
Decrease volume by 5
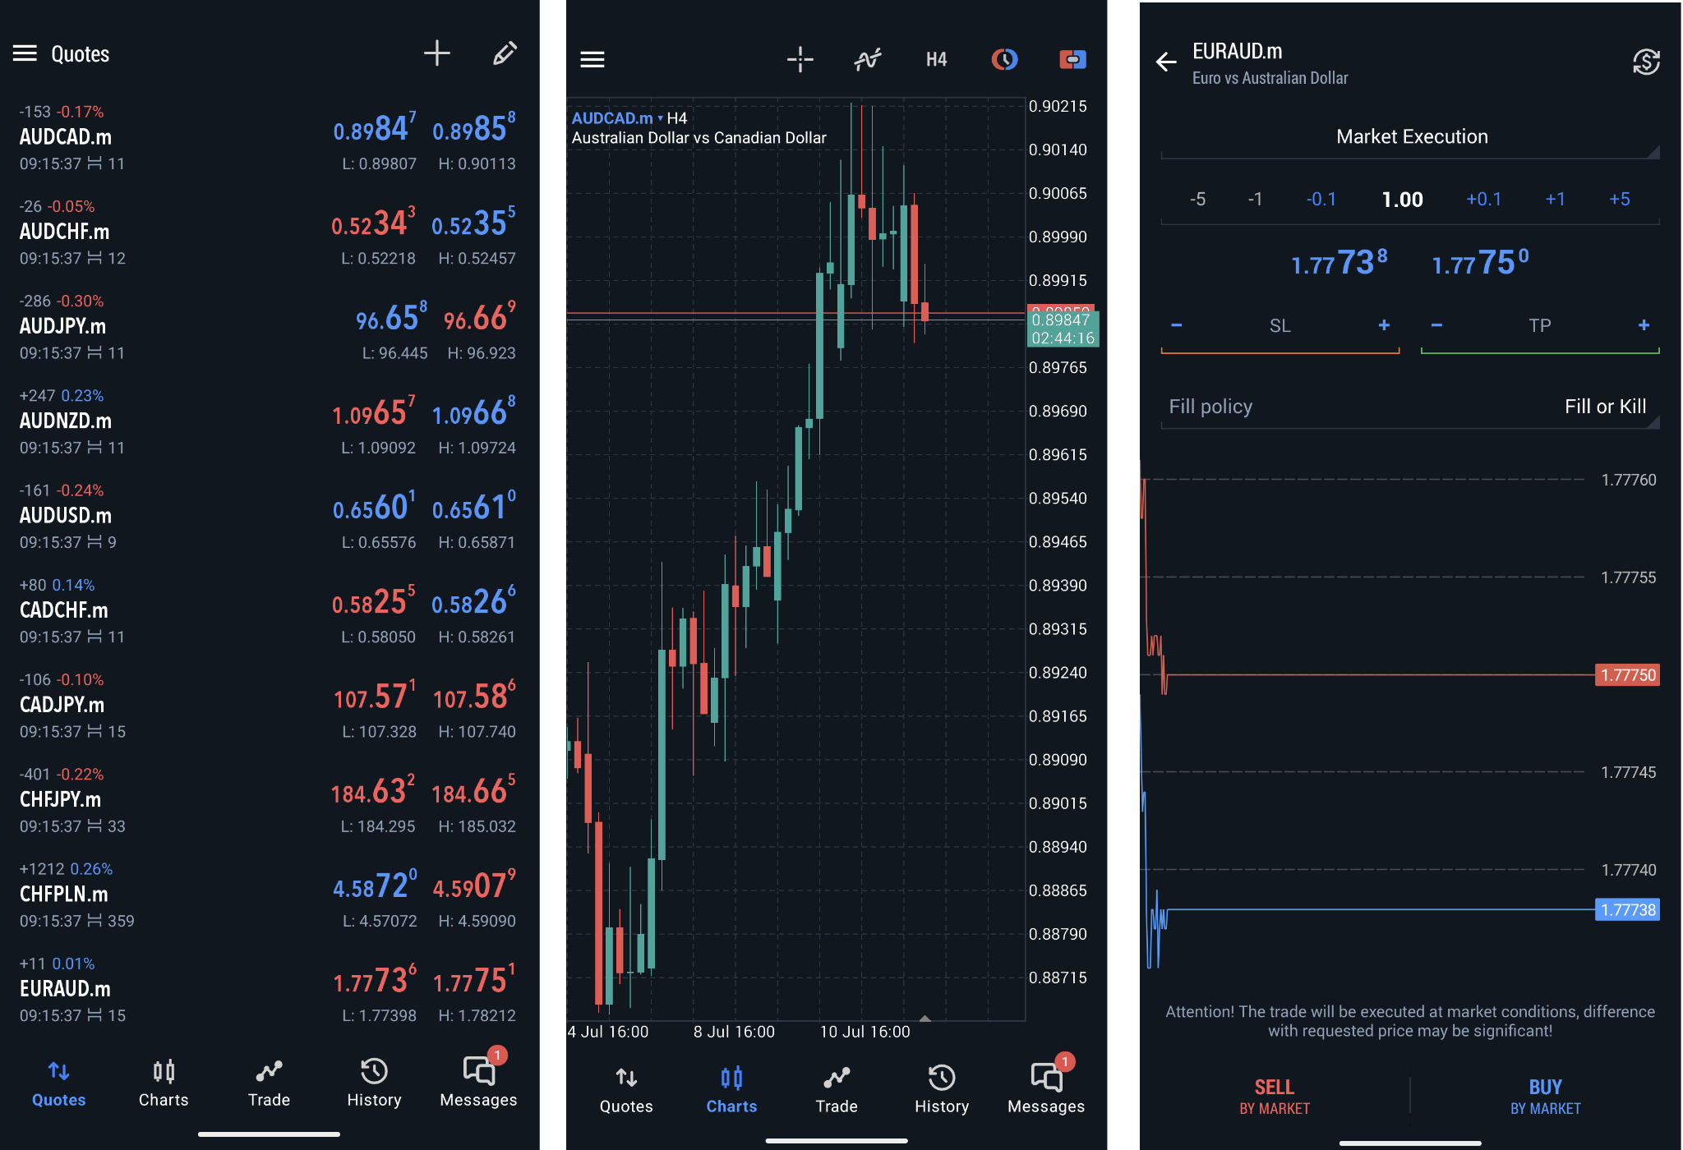[1197, 200]
